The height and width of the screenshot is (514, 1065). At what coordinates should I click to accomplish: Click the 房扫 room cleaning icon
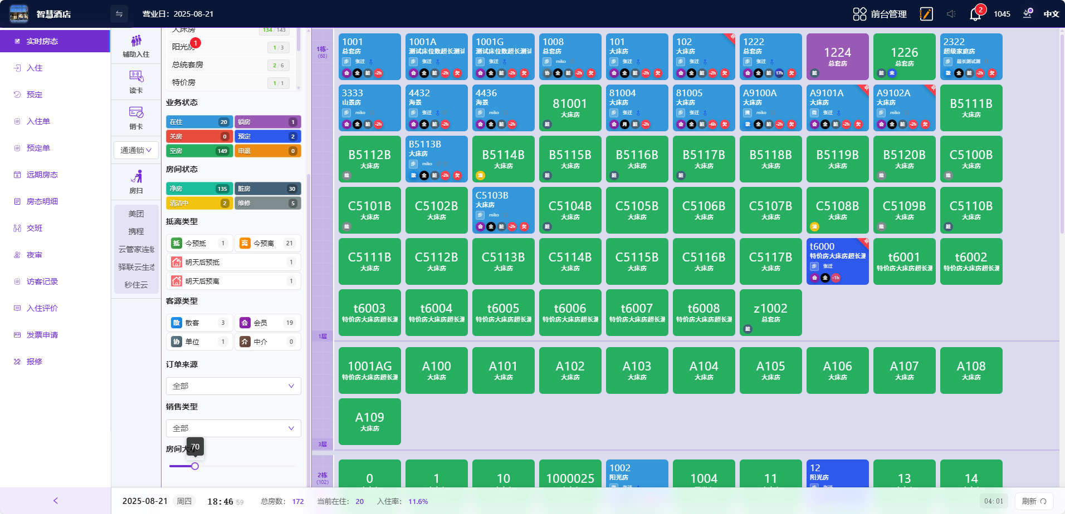136,177
